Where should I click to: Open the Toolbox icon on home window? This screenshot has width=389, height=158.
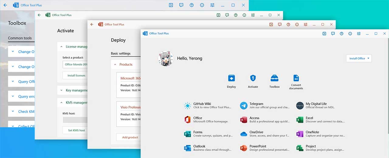coord(274,78)
